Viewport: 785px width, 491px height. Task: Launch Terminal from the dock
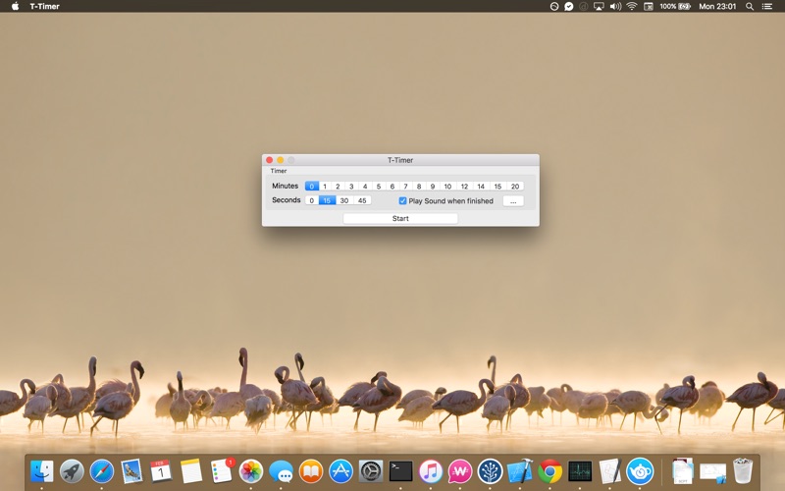[x=400, y=471]
